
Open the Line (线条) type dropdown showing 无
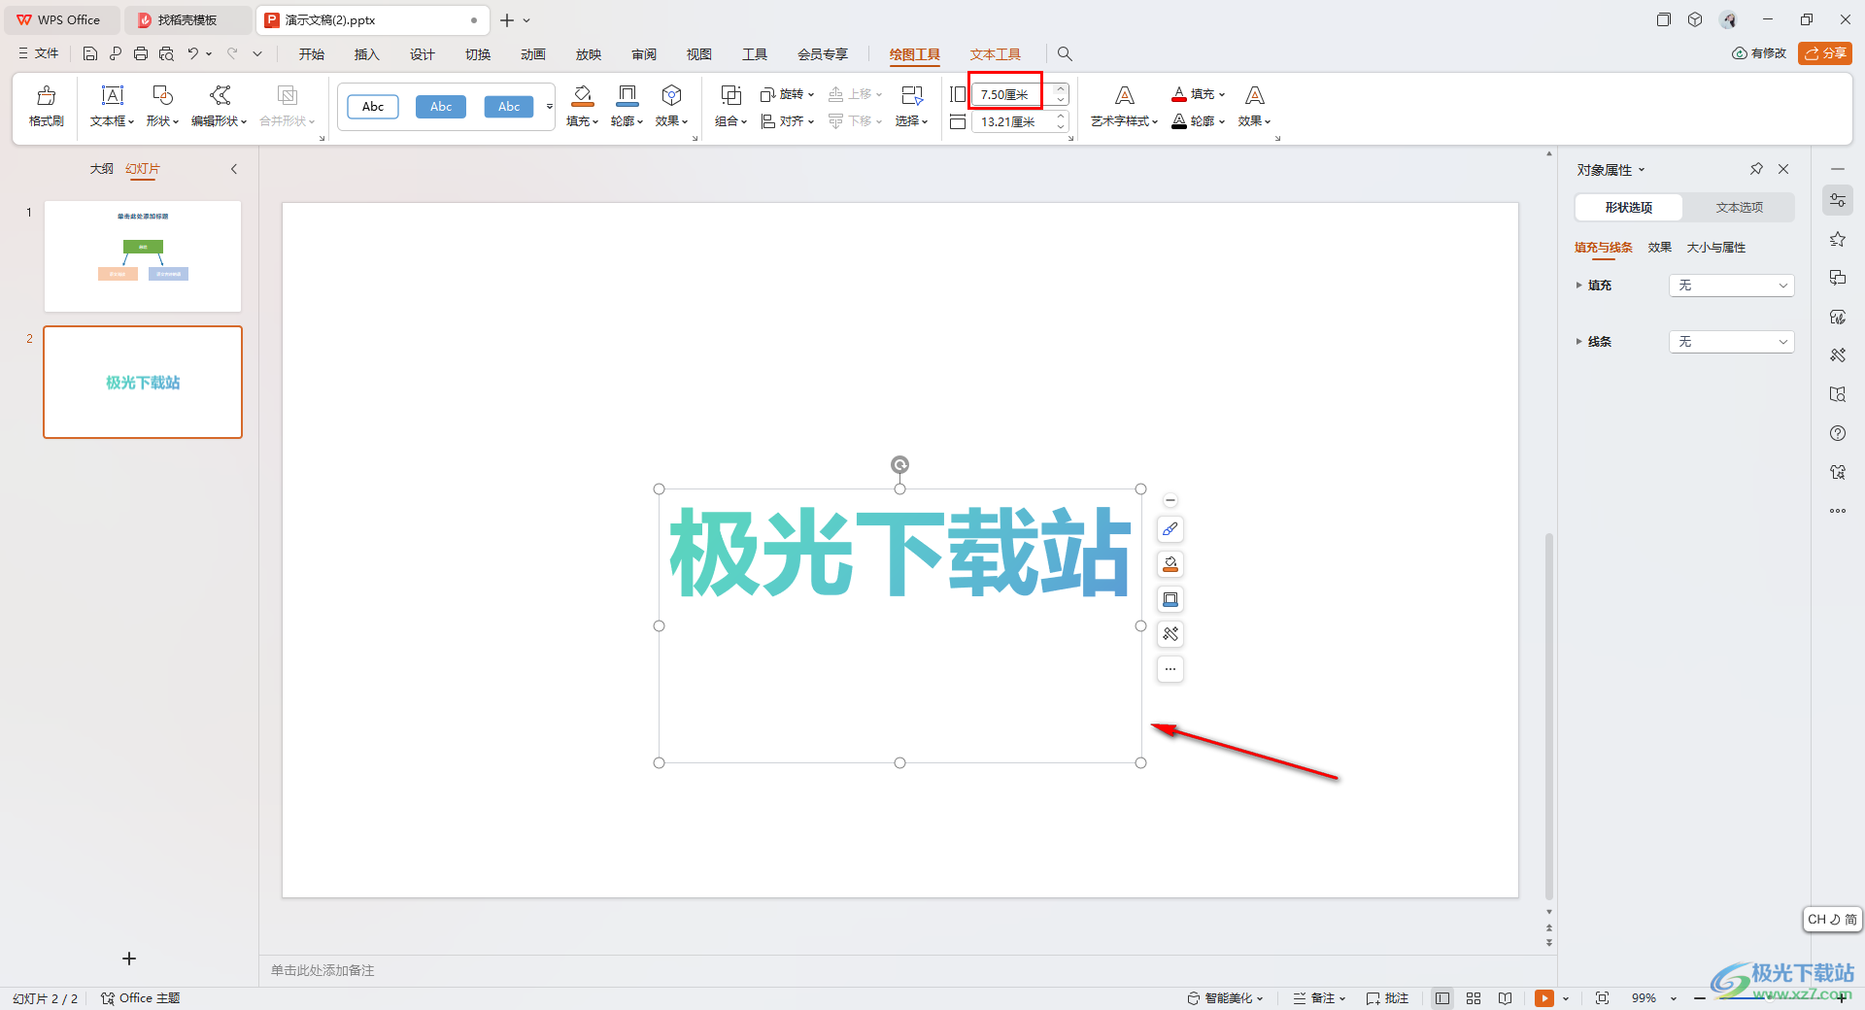pos(1731,342)
